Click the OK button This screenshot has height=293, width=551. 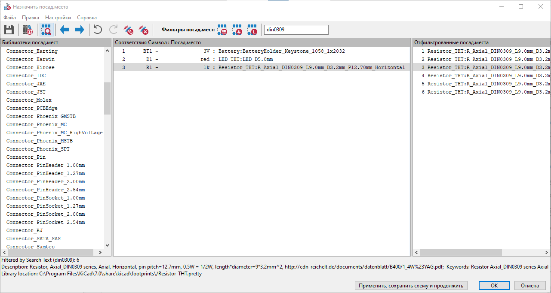point(494,285)
